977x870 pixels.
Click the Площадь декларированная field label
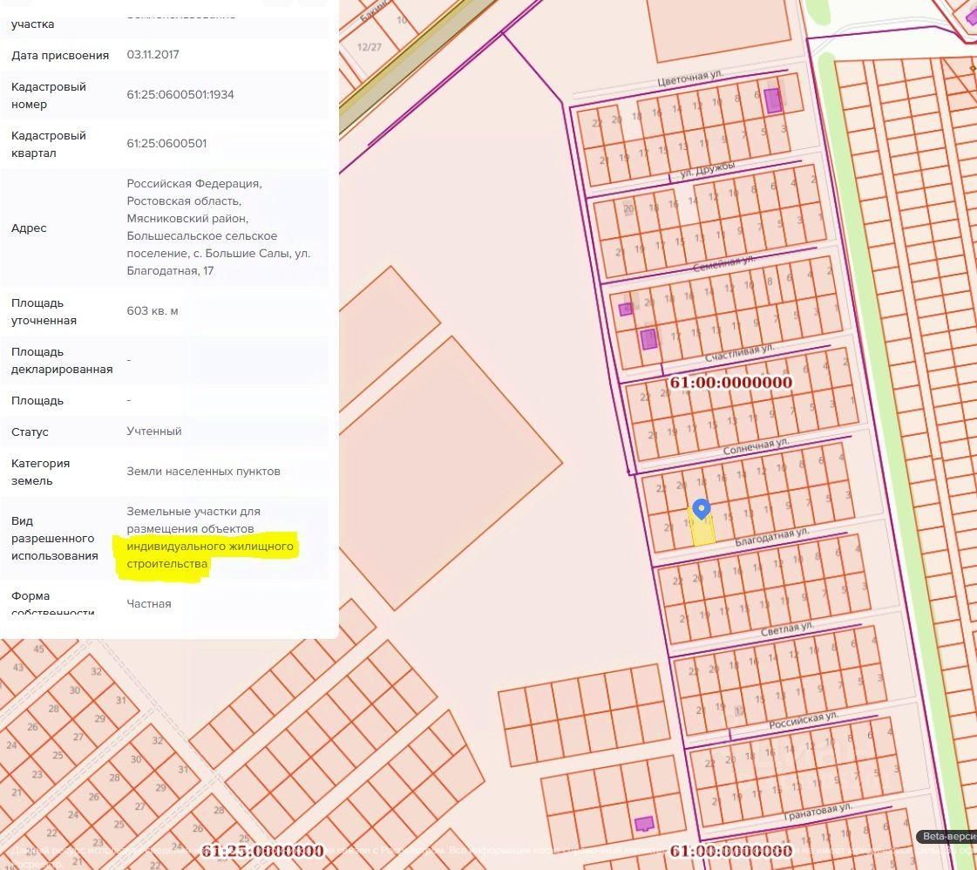pyautogui.click(x=62, y=360)
